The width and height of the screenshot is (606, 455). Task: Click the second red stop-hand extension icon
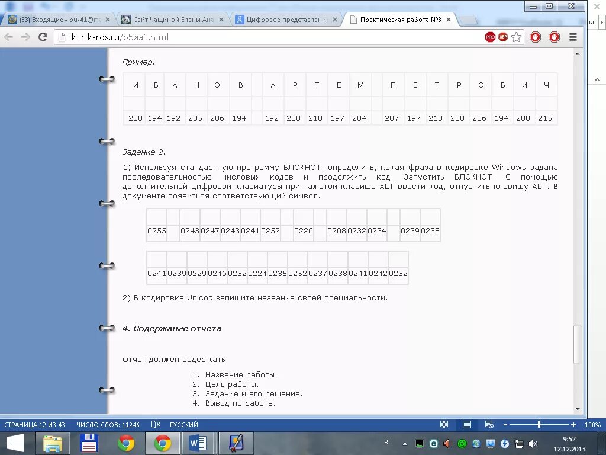pyautogui.click(x=554, y=37)
